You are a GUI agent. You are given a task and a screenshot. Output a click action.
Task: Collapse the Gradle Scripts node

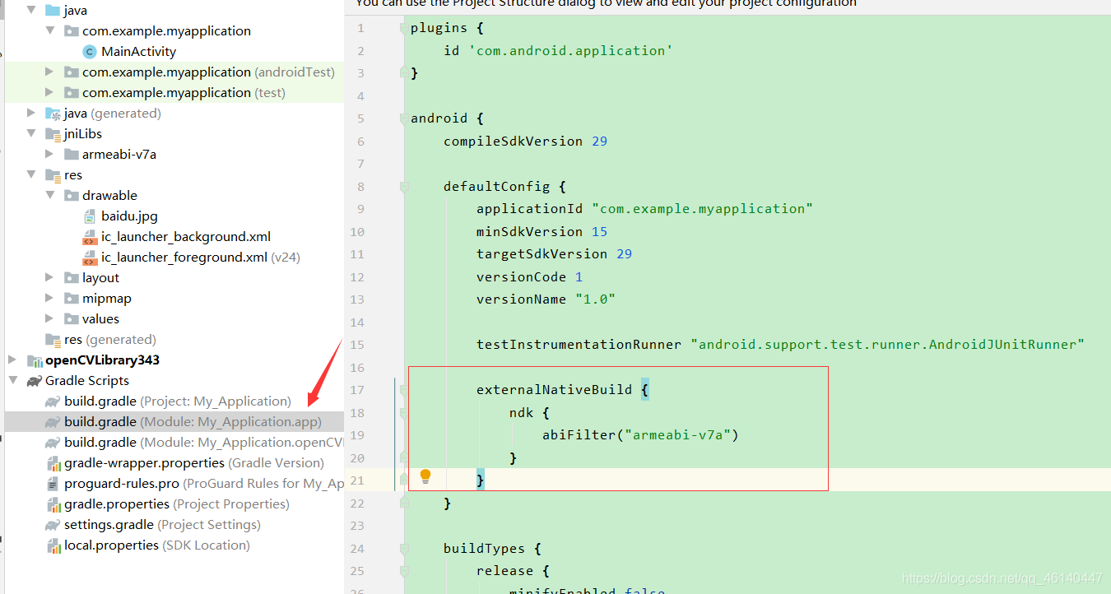pyautogui.click(x=12, y=380)
